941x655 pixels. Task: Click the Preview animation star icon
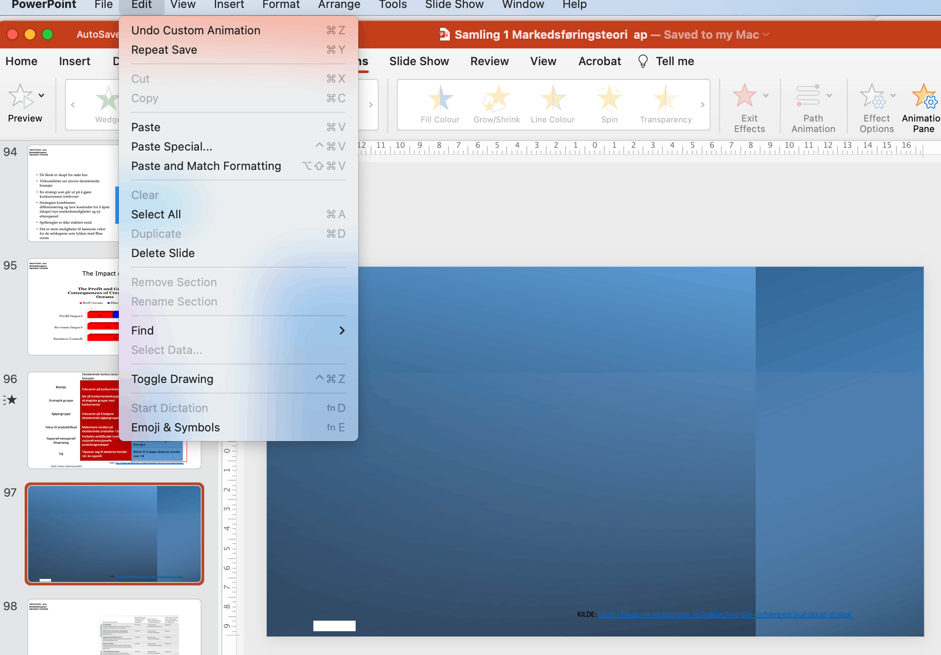tap(21, 96)
